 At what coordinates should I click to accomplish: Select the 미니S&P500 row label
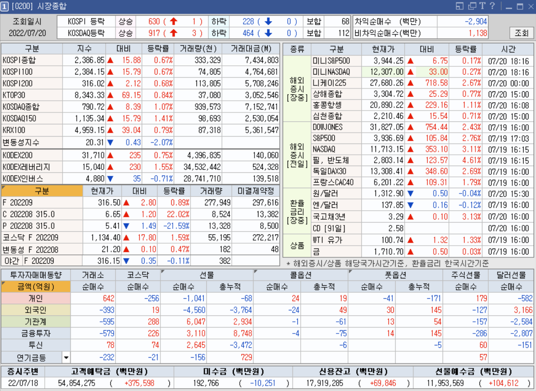click(x=336, y=61)
